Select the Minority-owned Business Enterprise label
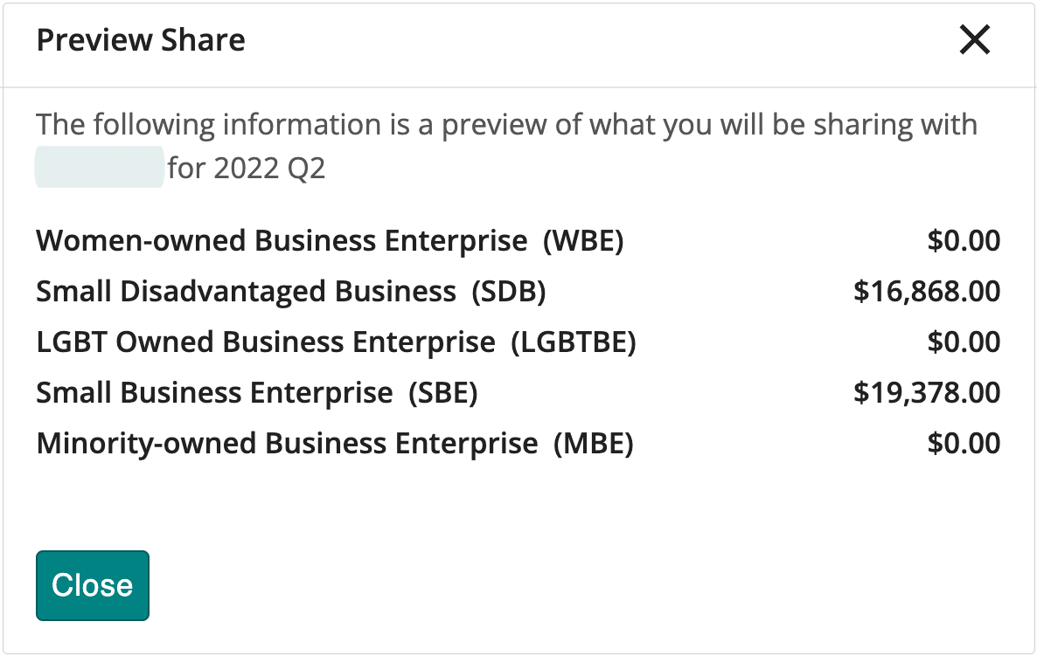 (x=287, y=443)
